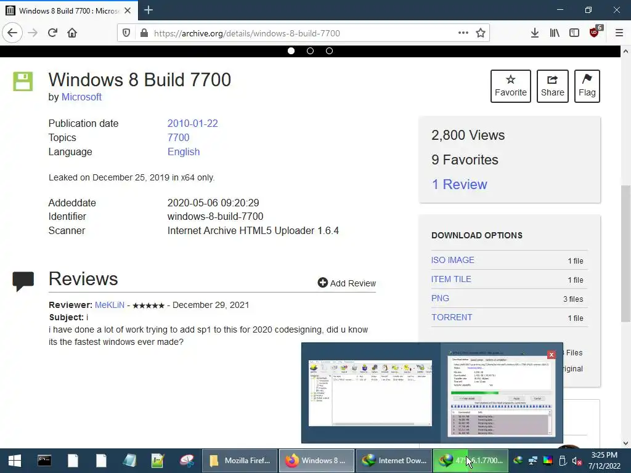Open tracking protection shield in address bar
The height and width of the screenshot is (473, 631).
[x=126, y=33]
